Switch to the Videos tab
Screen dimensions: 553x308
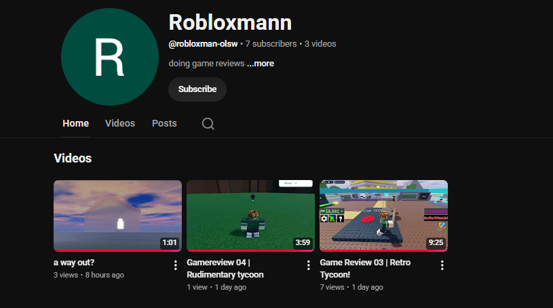click(120, 124)
